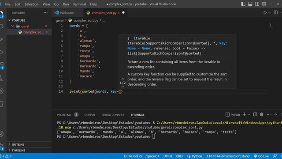282x159 pixels.
Task: Click line number 12 in gutter
Action: click(x=61, y=81)
